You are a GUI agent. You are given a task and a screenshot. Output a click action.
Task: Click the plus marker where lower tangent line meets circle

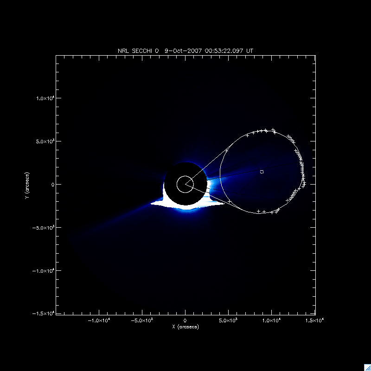click(x=230, y=201)
